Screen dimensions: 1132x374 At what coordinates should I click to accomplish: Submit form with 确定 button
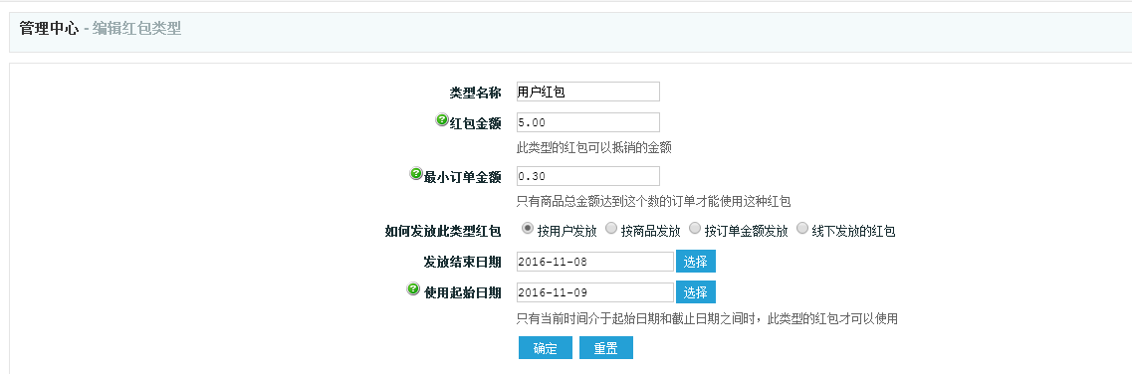pos(545,347)
